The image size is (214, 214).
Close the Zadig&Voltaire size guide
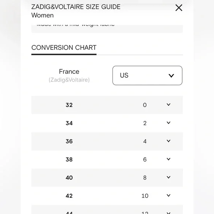coord(179,8)
